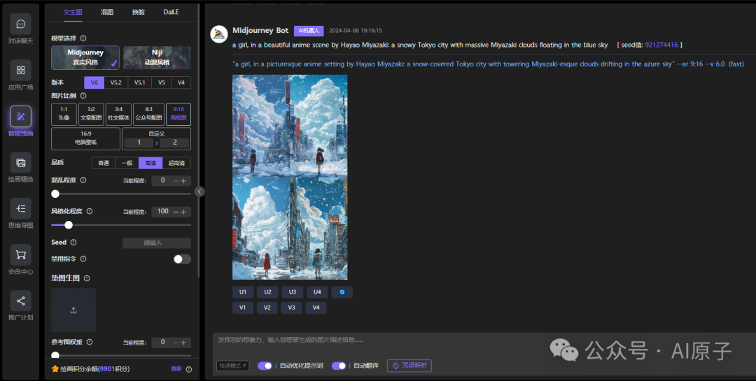Viewport: 756px width, 381px height.
Task: Click U3 upscale button
Action: (292, 292)
